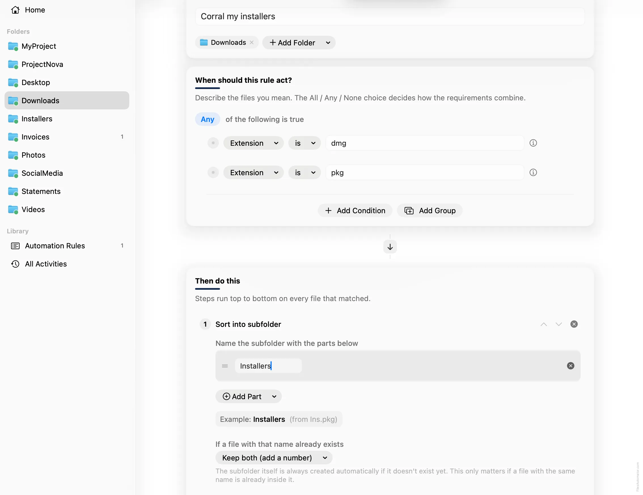
Task: Move Sort into subfolder step up
Action: click(544, 324)
